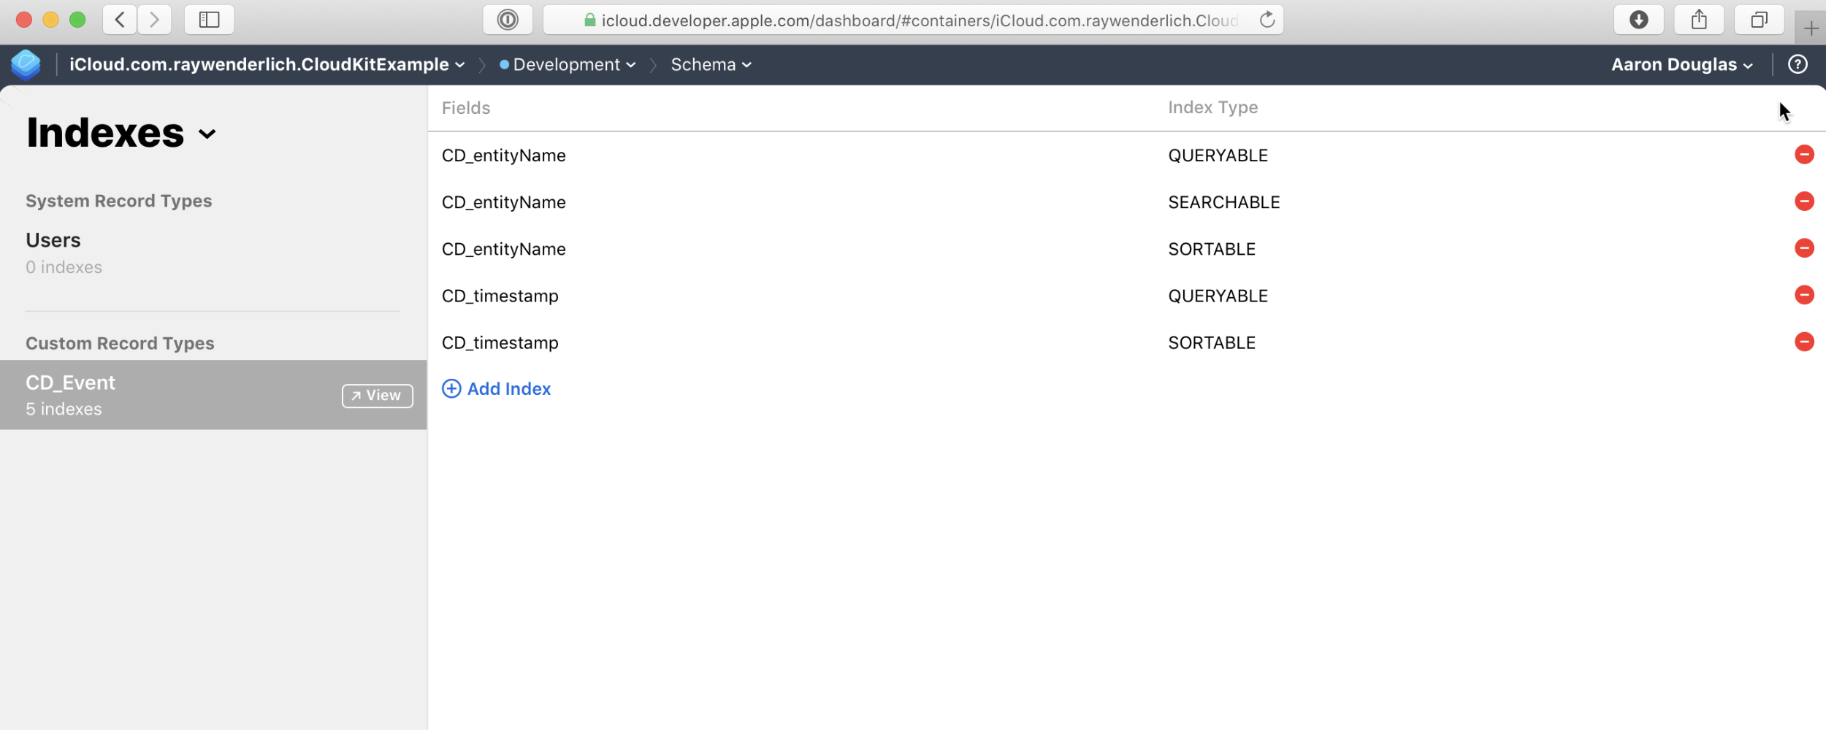
Task: Open the Development environment dropdown
Action: pyautogui.click(x=568, y=64)
